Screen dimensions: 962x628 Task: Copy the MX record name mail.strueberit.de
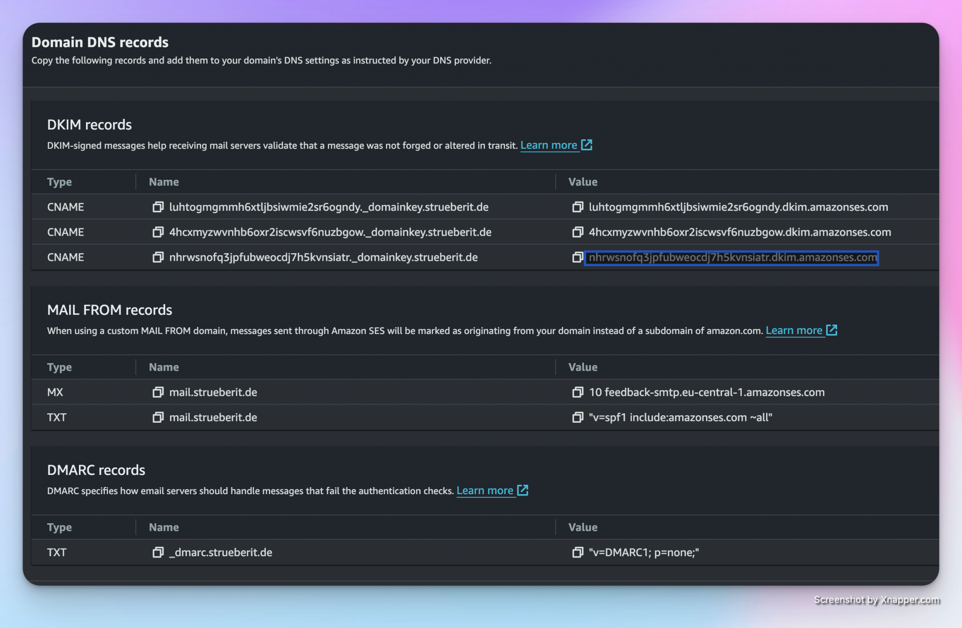pyautogui.click(x=158, y=392)
